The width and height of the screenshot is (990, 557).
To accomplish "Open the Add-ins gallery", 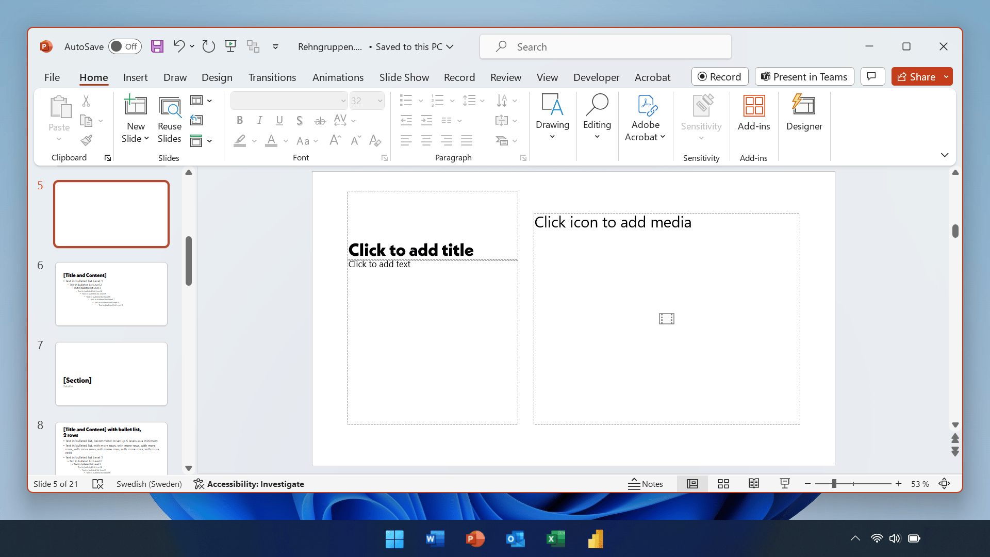I will 754,112.
